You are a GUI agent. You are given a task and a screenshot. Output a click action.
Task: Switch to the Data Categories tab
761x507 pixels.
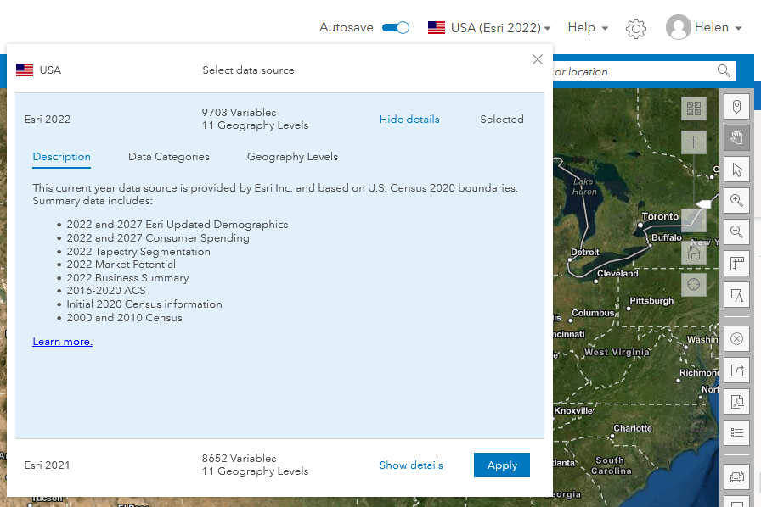(168, 157)
